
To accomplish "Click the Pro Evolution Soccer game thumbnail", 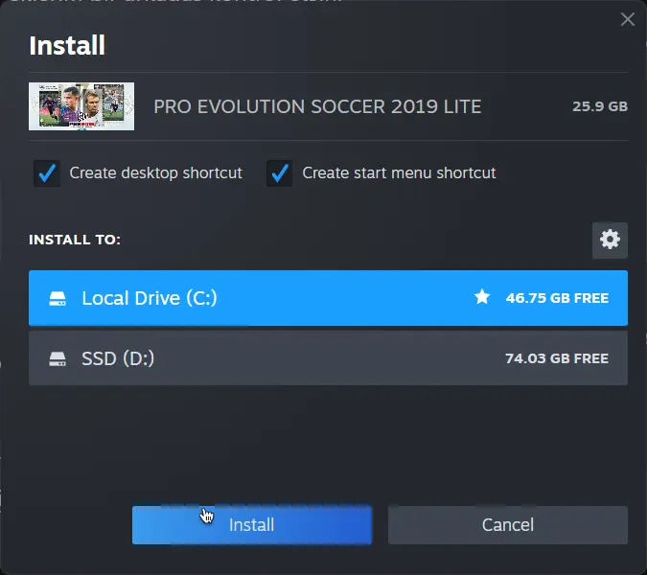I will pos(81,106).
